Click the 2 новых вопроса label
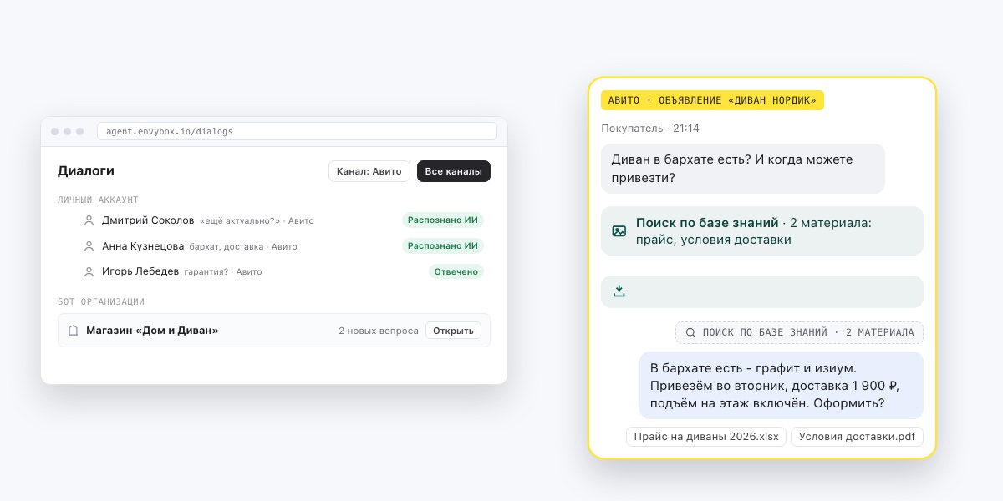1003x501 pixels. point(379,331)
